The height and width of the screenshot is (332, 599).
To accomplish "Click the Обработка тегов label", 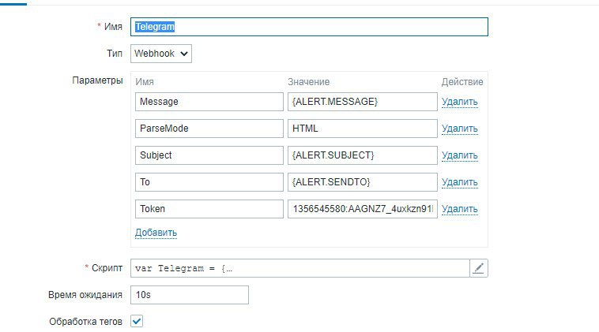I will [x=85, y=322].
